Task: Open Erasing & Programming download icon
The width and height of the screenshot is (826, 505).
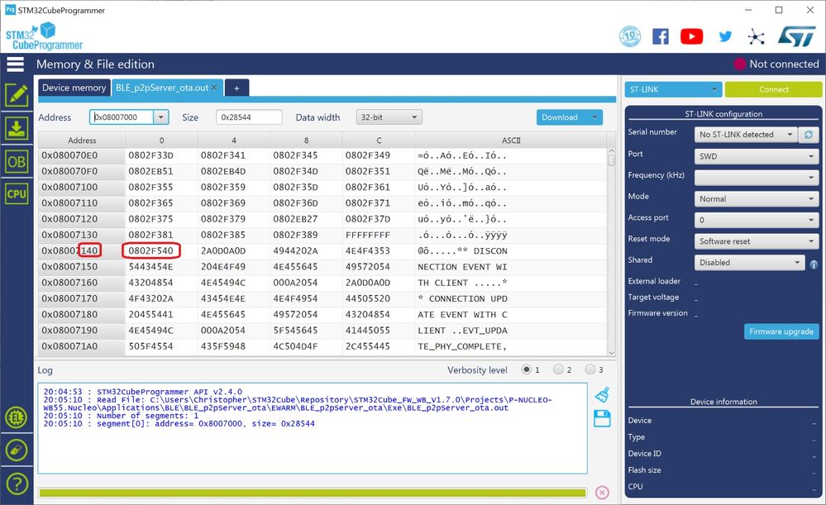Action: pos(17,128)
